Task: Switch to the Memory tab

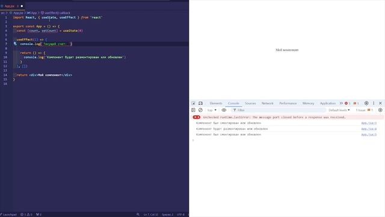Action: pos(308,103)
